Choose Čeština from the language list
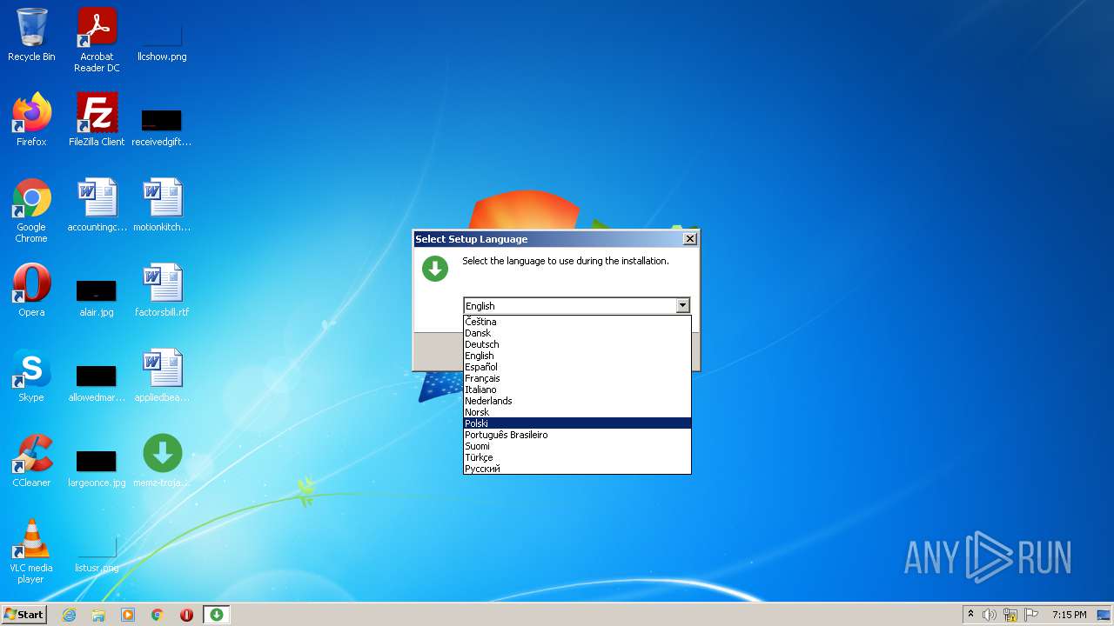 (x=577, y=322)
